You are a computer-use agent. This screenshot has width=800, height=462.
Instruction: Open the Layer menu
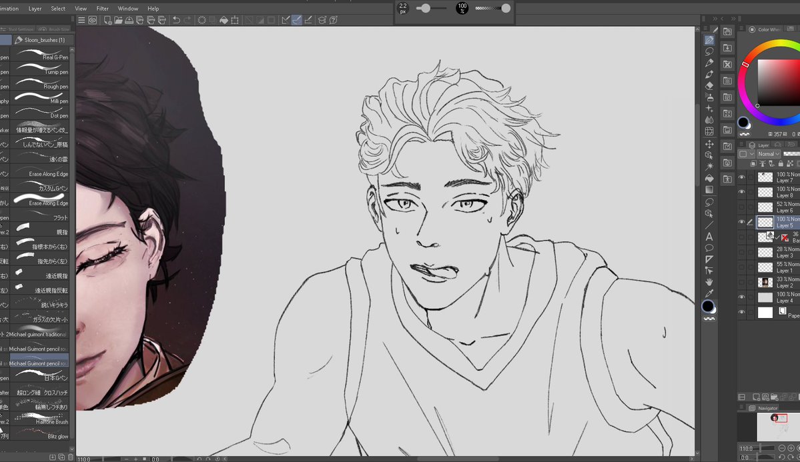coord(35,9)
